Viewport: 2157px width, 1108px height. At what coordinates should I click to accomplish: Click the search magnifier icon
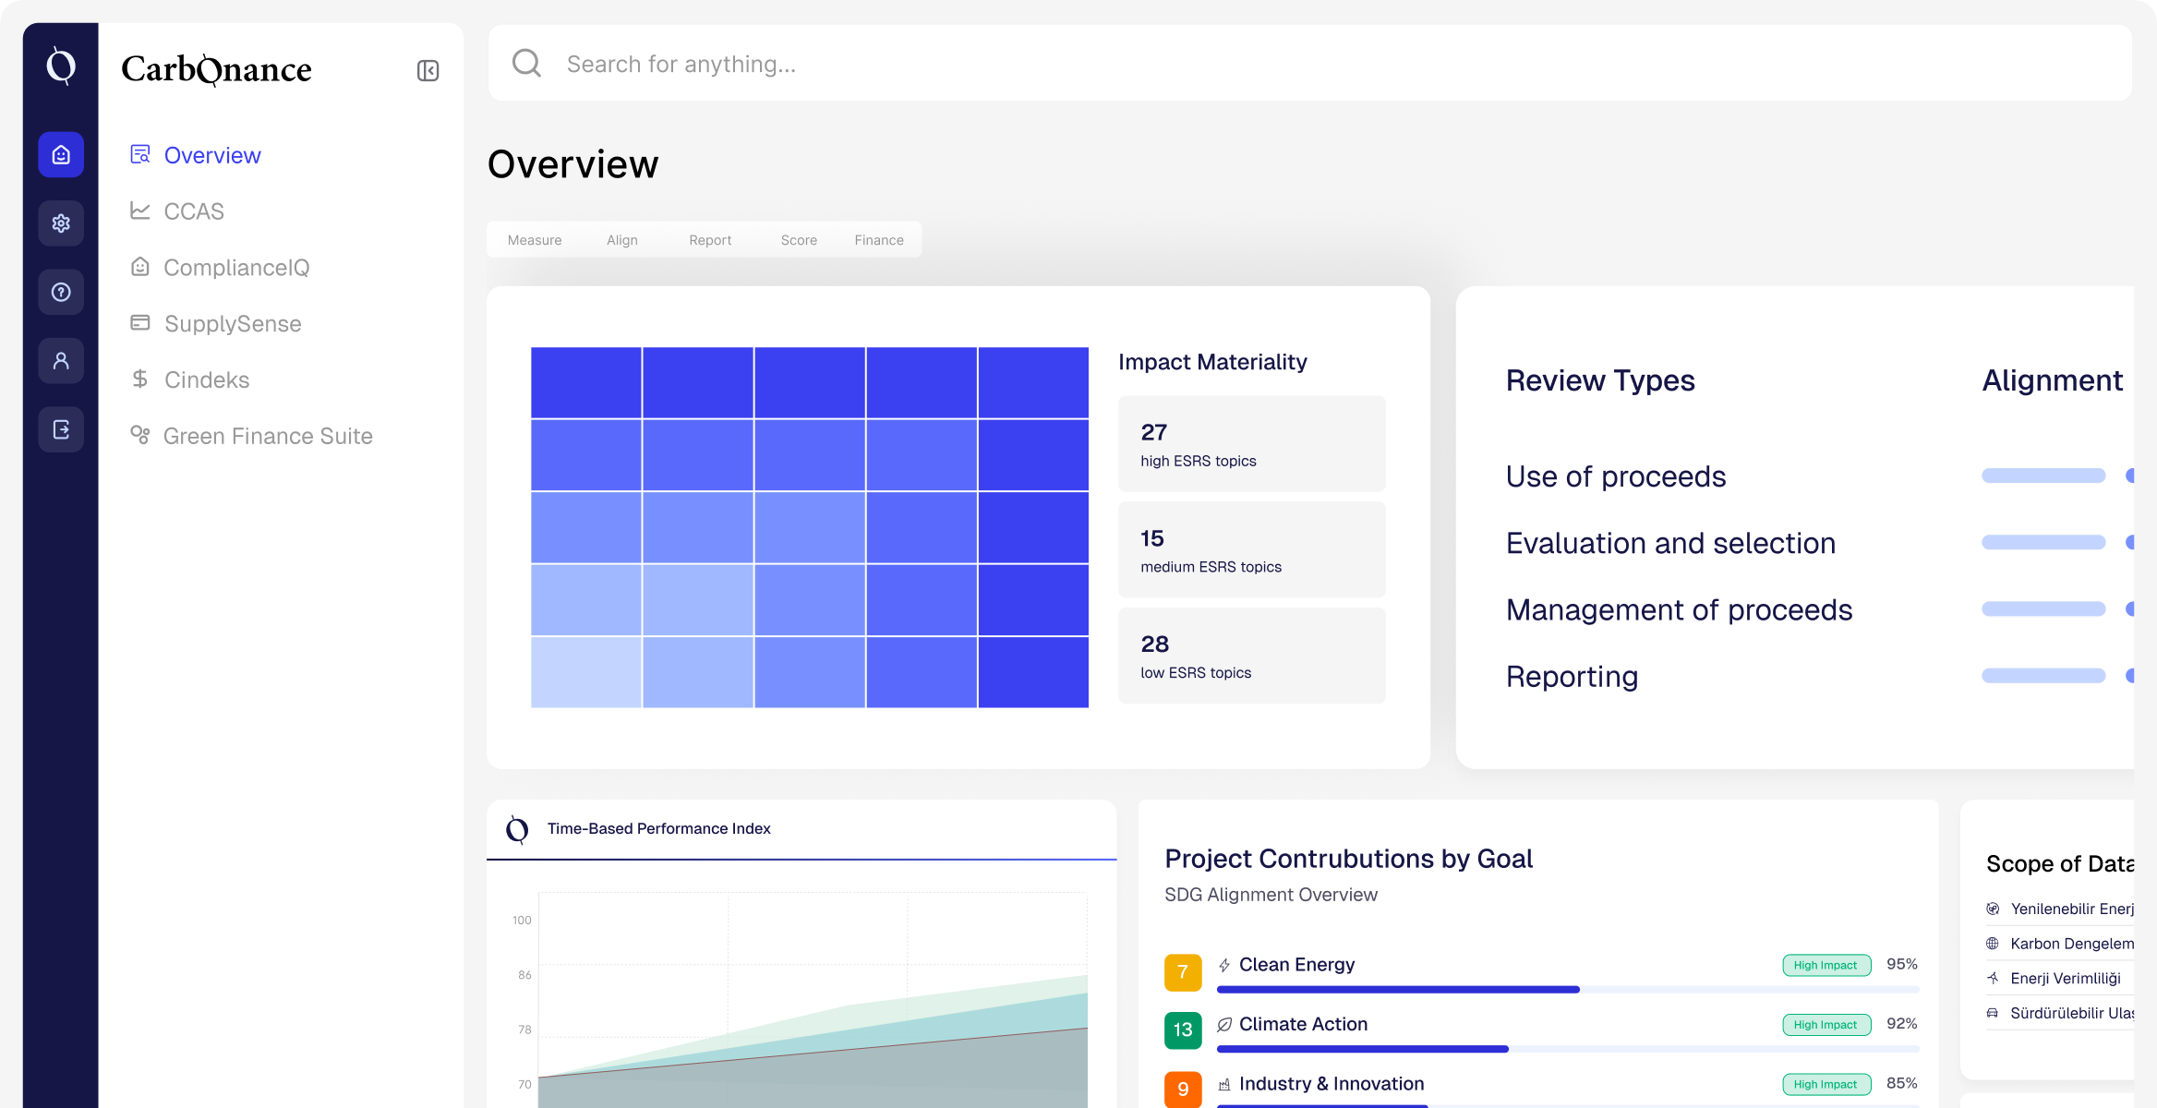point(526,62)
